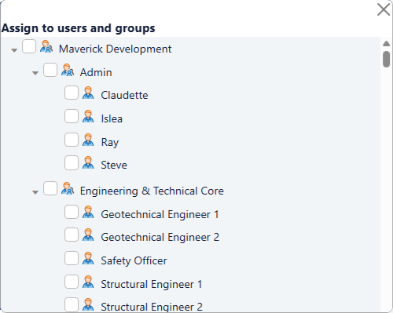This screenshot has width=393, height=313.
Task: Click the Geotechnical Engineer 2 label
Action: [x=160, y=237]
